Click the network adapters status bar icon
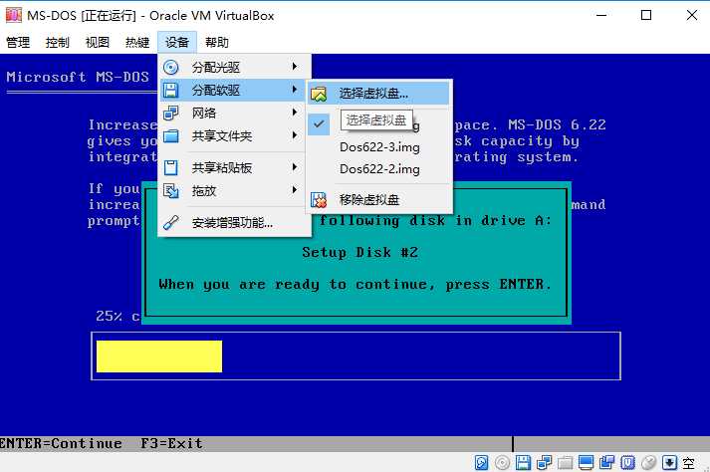This screenshot has height=472, width=710. (x=544, y=462)
